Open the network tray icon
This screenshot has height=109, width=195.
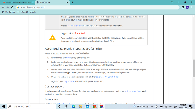(x=166, y=106)
